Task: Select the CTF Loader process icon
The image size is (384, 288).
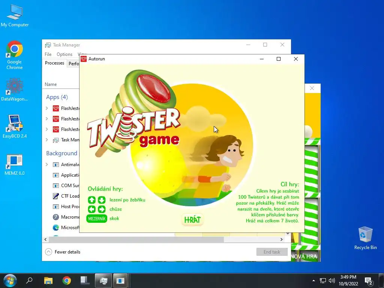Action: coord(56,196)
